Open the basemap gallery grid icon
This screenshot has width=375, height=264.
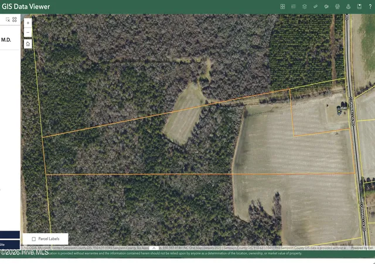(x=282, y=6)
